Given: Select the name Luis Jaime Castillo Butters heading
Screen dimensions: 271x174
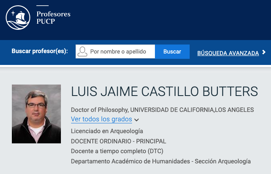Looking at the screenshot, I should pos(164,91).
